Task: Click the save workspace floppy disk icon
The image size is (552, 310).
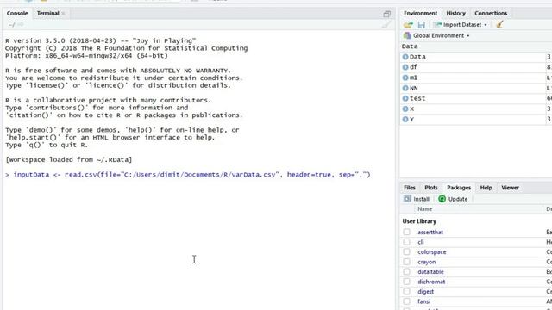Action: click(x=421, y=25)
